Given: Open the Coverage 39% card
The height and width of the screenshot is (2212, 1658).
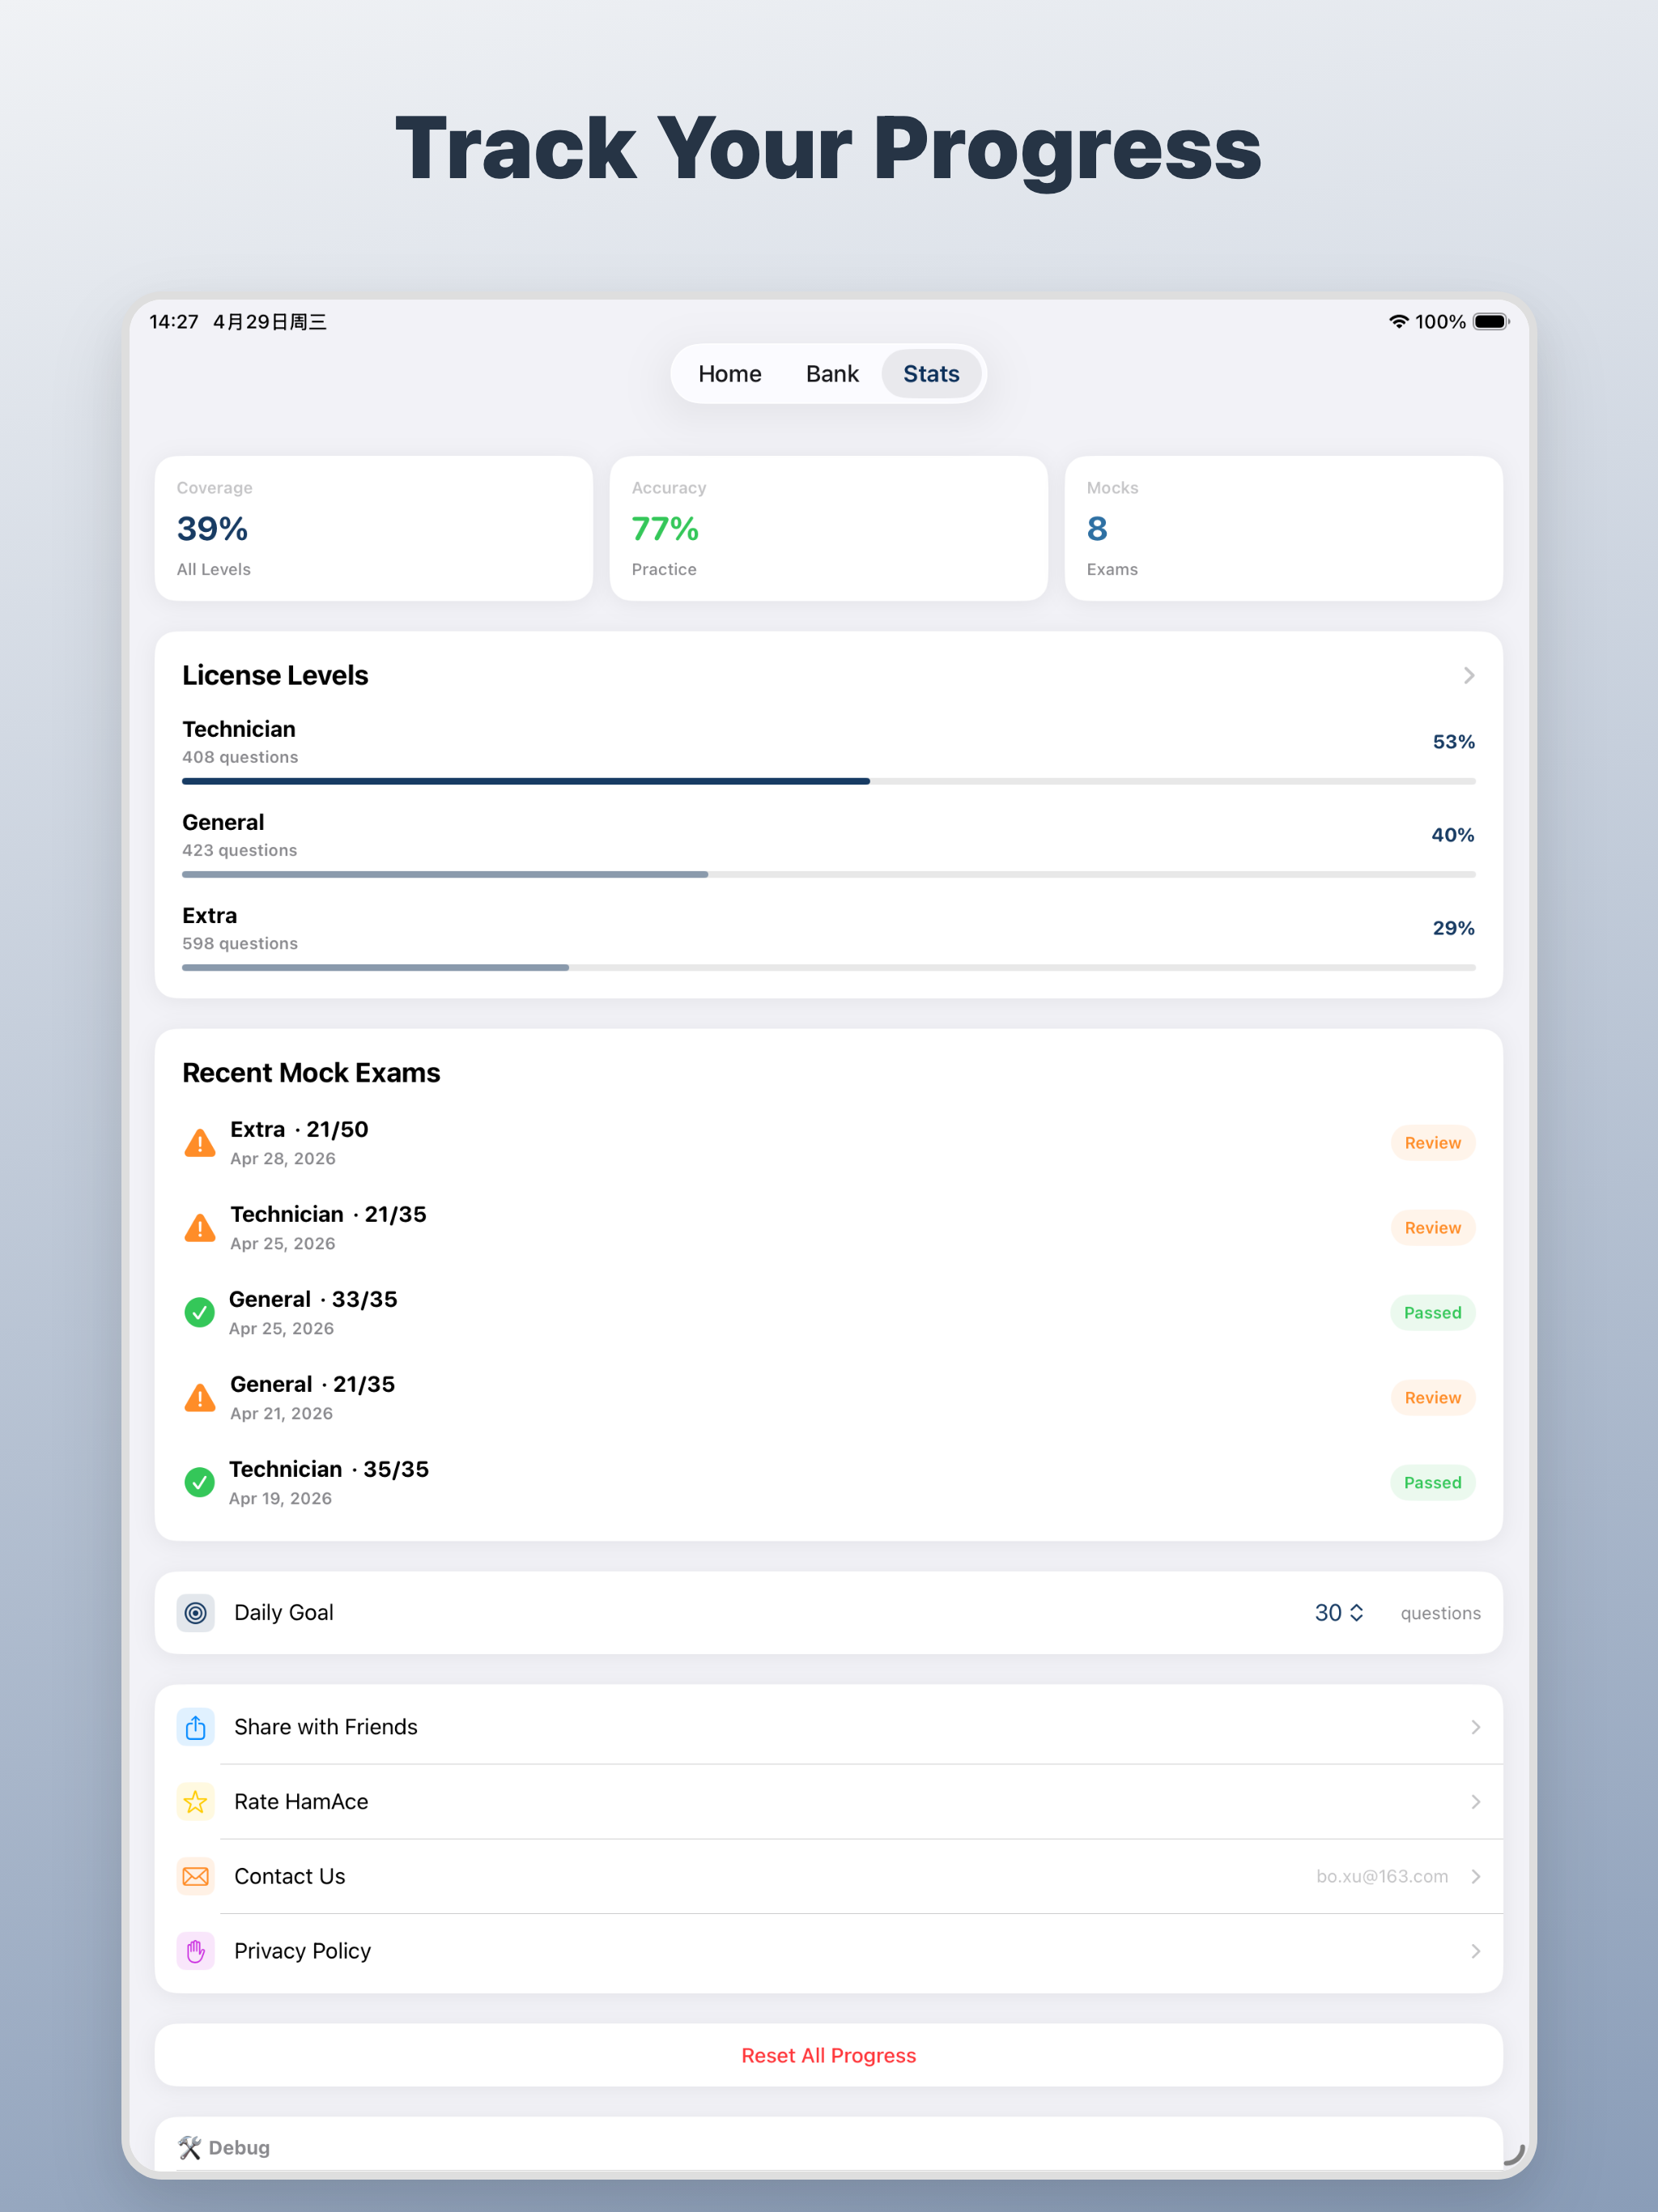Looking at the screenshot, I should (x=374, y=528).
